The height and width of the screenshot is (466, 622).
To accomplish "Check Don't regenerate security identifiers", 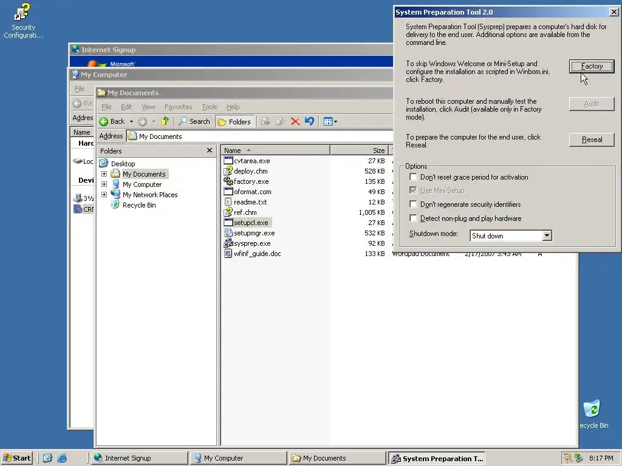I will point(413,204).
